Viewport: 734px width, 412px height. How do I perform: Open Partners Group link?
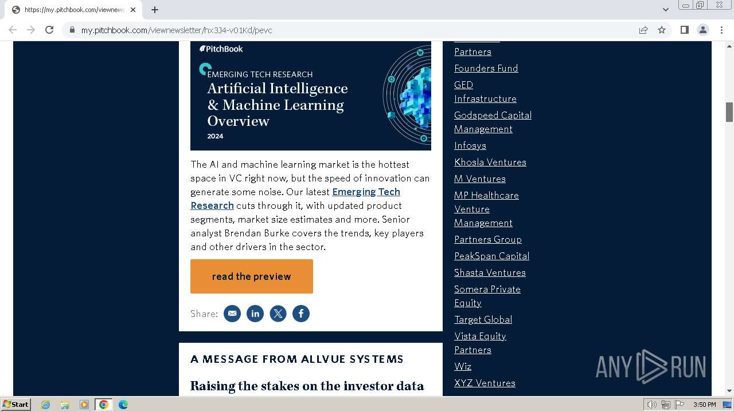[x=488, y=239]
